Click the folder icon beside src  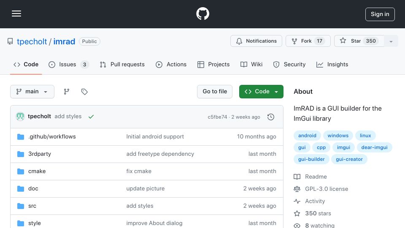coord(21,206)
